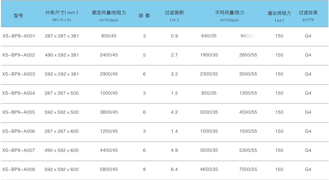Select model cell XS-BP9-A005
Viewport: 329px width, 180px height.
click(x=19, y=112)
